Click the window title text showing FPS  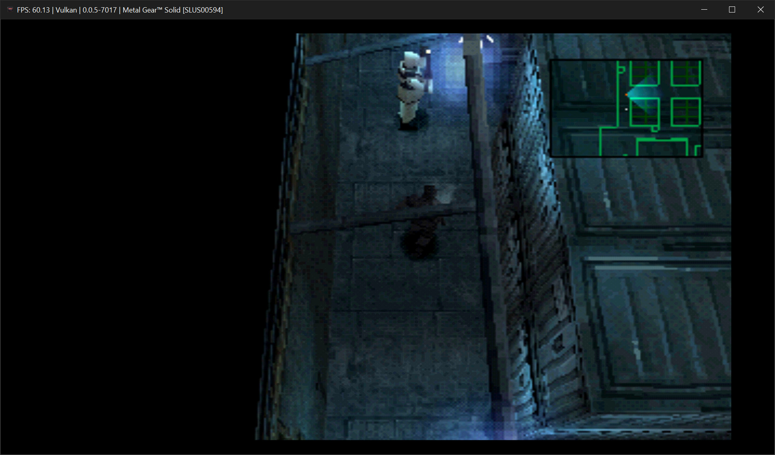(x=120, y=10)
